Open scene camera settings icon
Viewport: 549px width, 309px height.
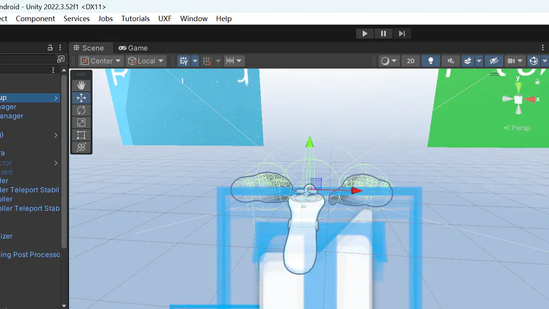pos(511,61)
